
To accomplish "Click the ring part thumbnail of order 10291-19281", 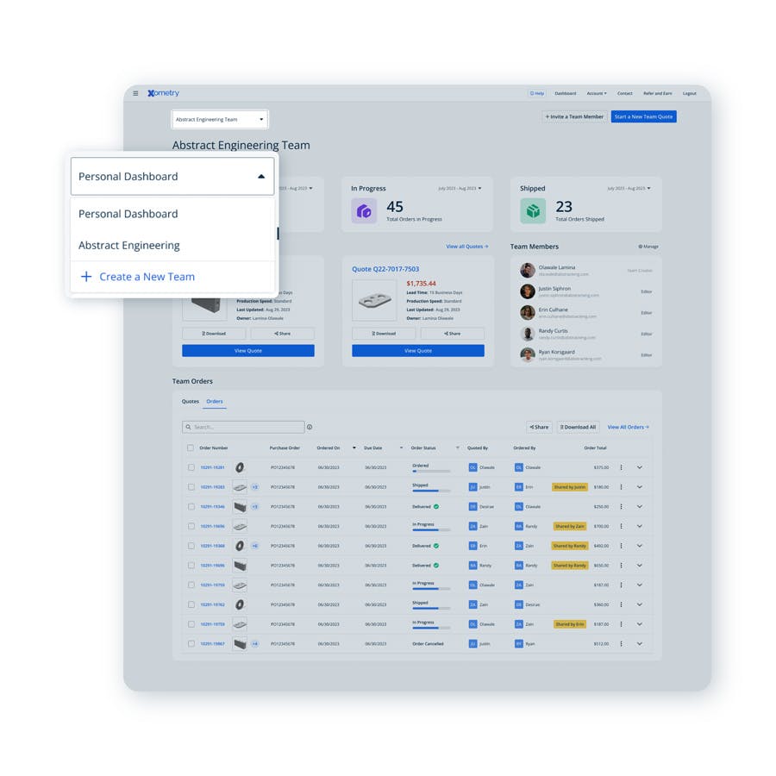I will [240, 467].
